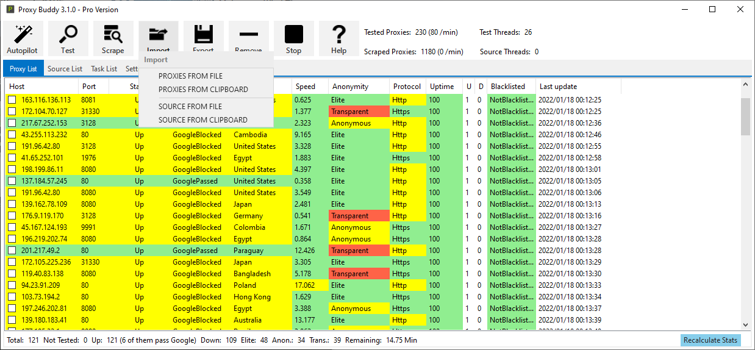Start testing with the Test magnifier icon
The image size is (755, 350).
(x=68, y=34)
